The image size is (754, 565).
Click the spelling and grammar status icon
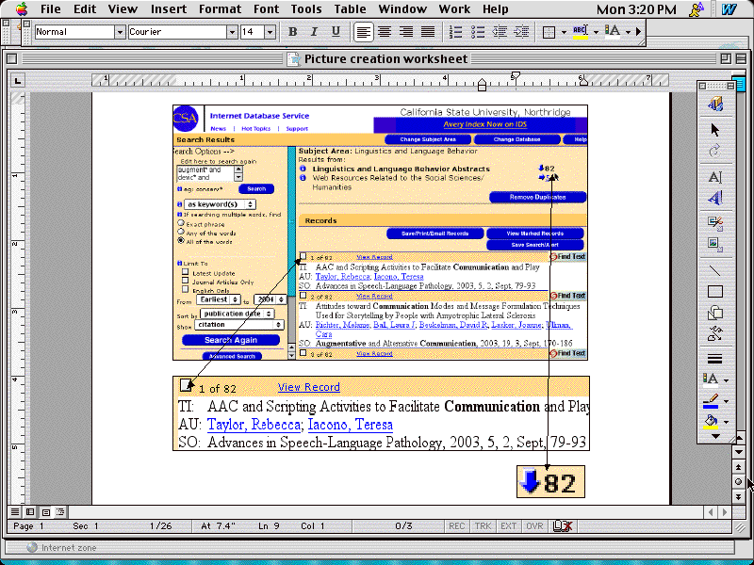click(x=562, y=526)
